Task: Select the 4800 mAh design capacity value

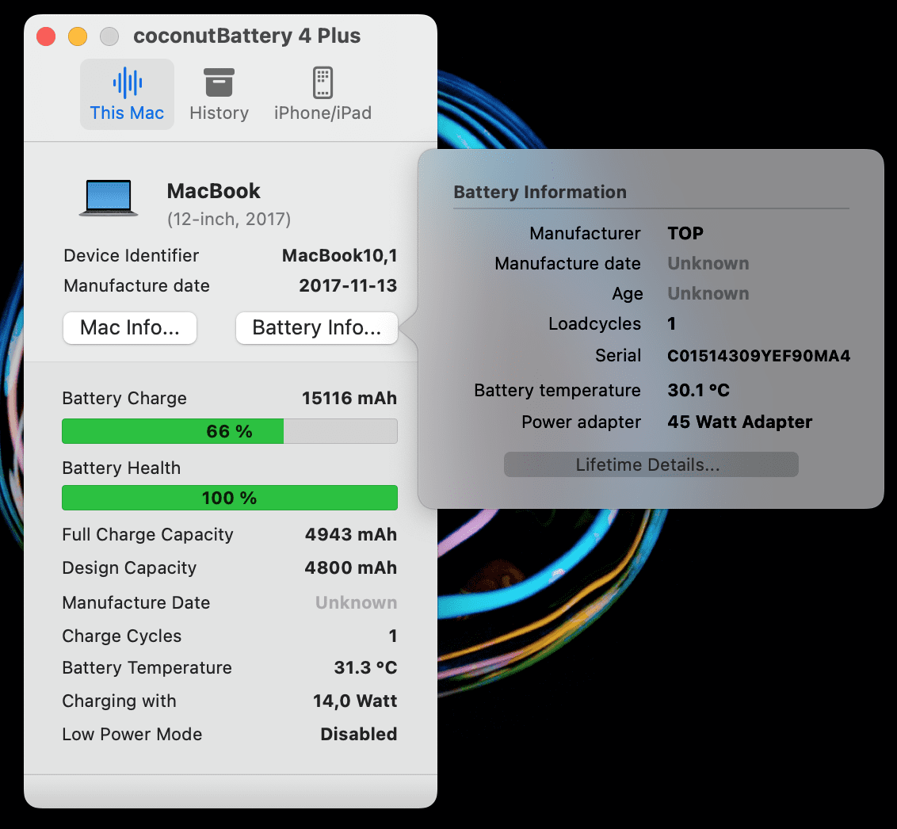Action: pos(351,567)
